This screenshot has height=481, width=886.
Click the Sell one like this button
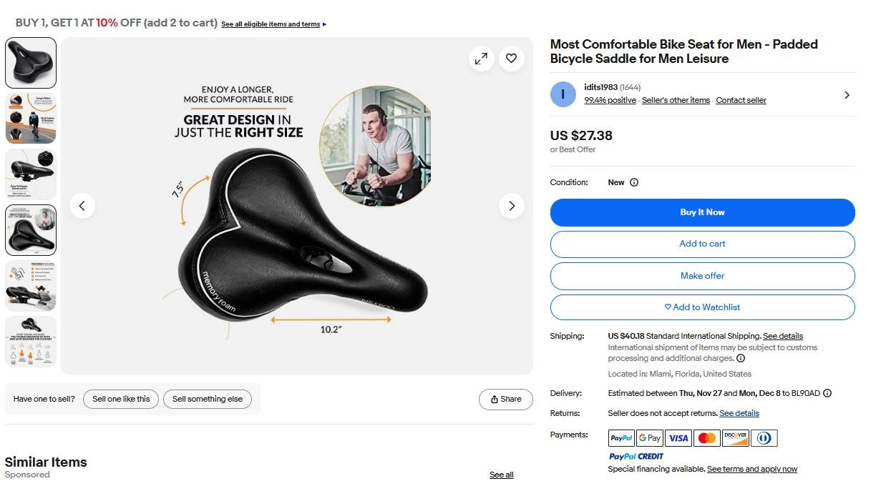click(121, 399)
